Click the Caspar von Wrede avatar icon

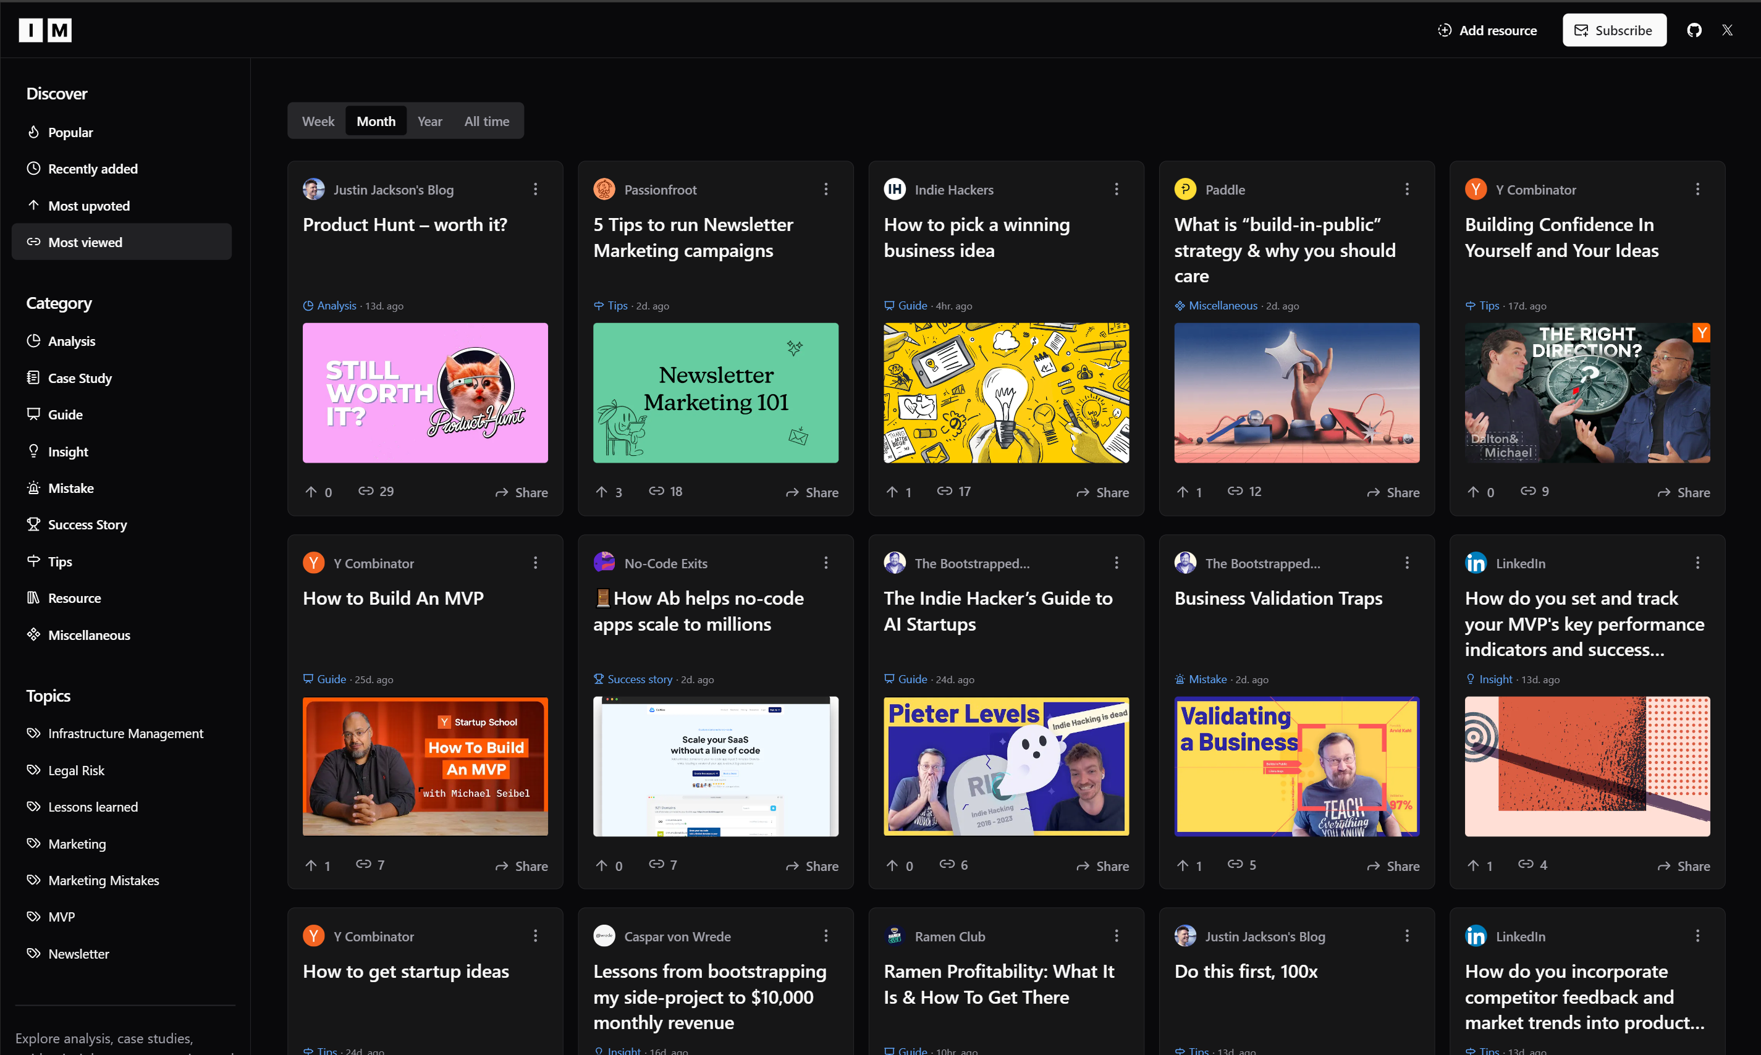[604, 936]
